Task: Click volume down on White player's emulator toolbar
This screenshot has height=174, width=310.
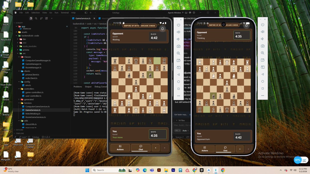Action: pyautogui.click(x=179, y=39)
